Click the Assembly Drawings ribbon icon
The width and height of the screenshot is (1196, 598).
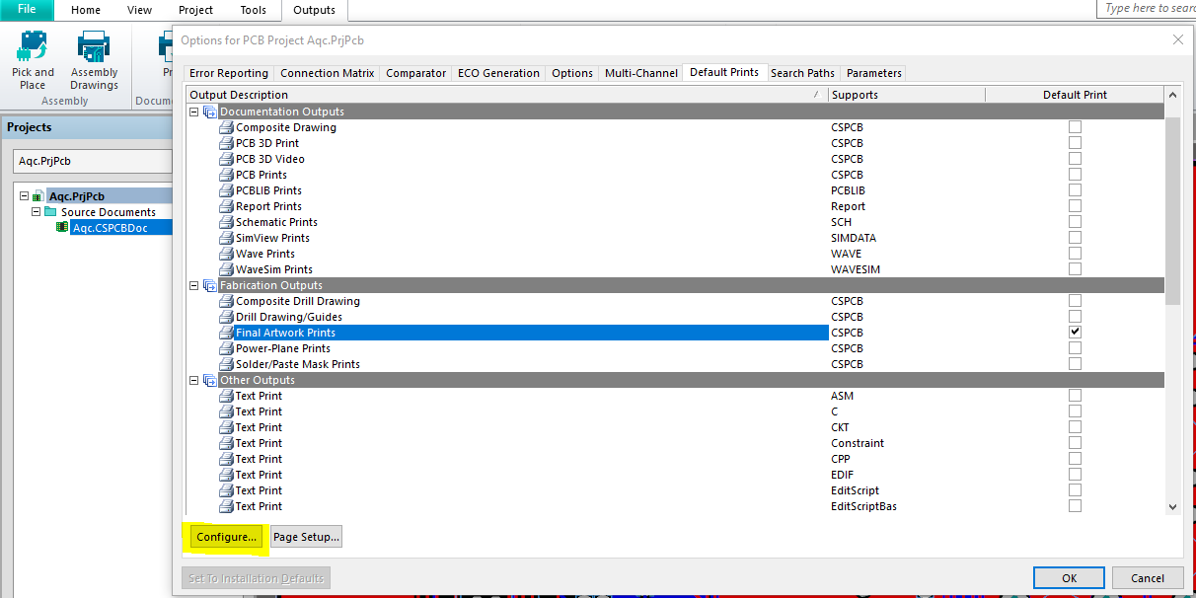coord(94,46)
